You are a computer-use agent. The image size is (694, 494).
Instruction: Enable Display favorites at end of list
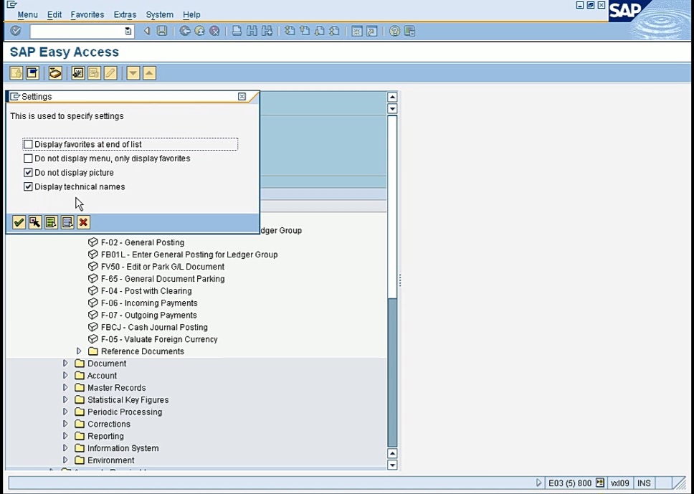[28, 144]
